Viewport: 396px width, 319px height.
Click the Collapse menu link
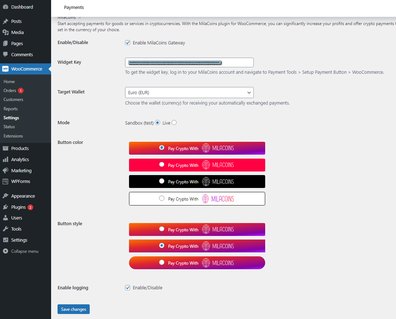tap(25, 251)
